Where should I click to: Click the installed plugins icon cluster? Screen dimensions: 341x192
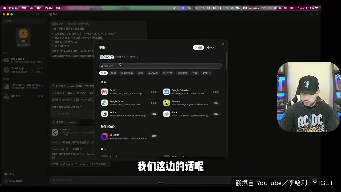click(107, 57)
